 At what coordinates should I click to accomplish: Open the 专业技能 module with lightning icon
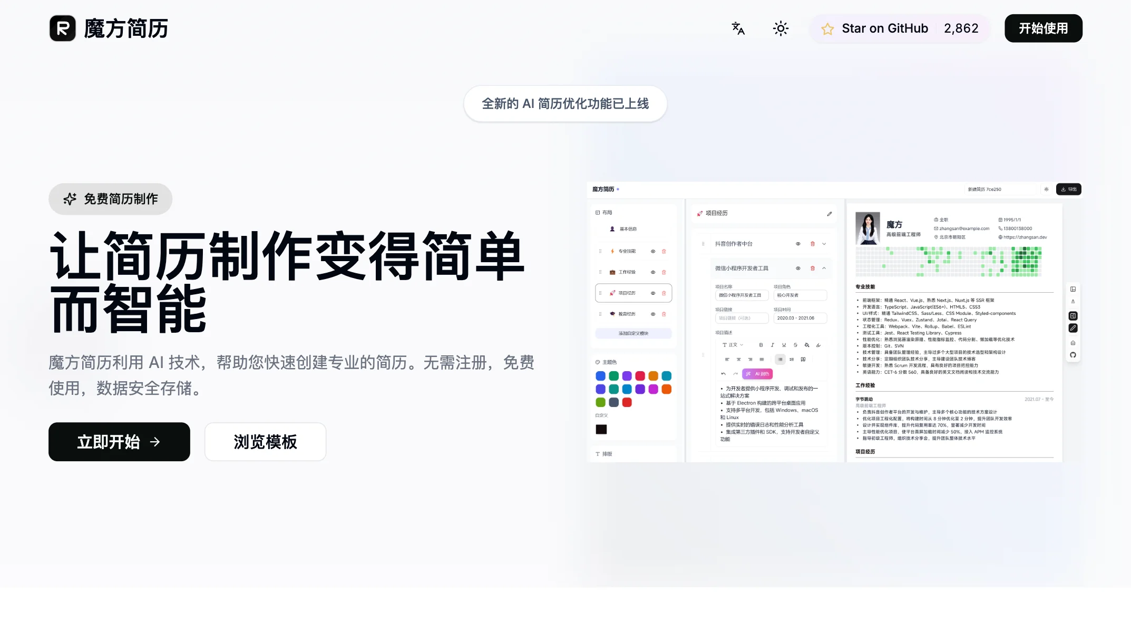[x=627, y=251]
